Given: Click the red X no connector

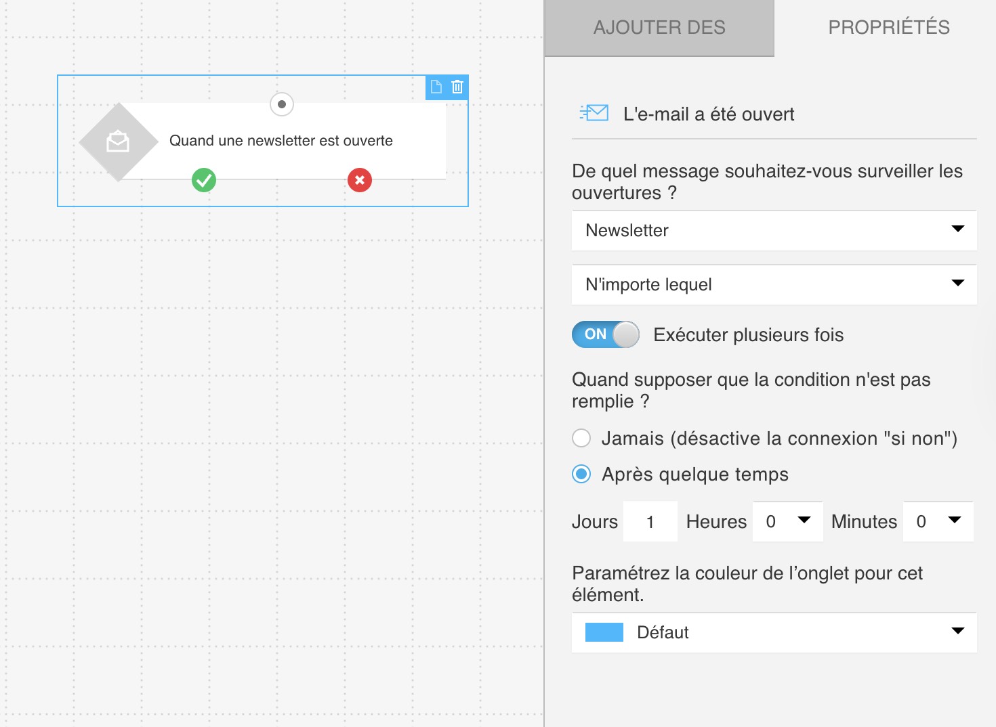Looking at the screenshot, I should (x=360, y=180).
